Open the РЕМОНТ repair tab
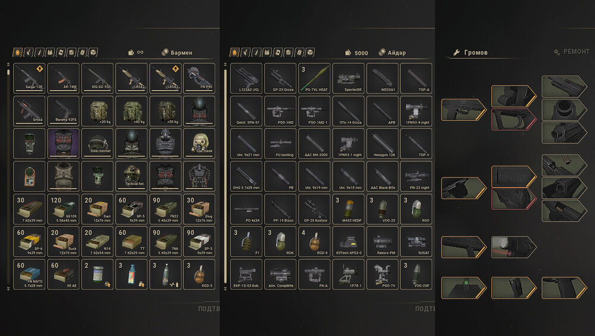Viewport: 595px width, 336px height. pos(572,52)
